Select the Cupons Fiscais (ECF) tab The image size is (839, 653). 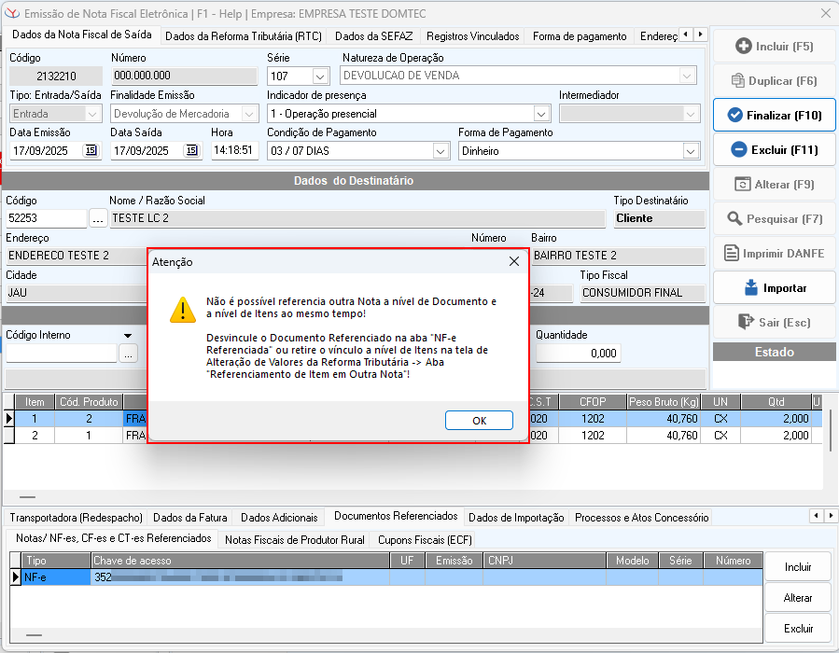(425, 539)
